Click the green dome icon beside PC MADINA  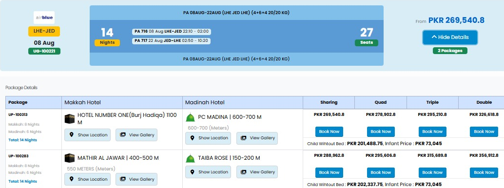coord(191,117)
